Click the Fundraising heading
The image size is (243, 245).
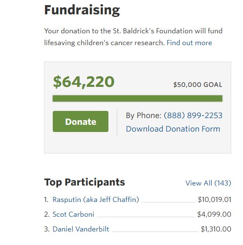[x=82, y=10]
